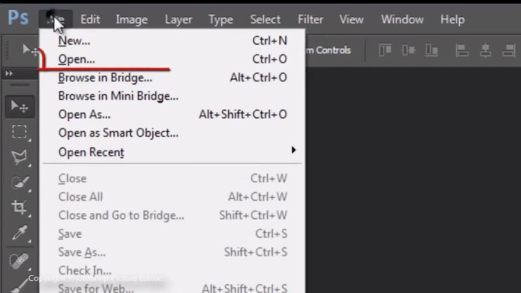Select the Eyedropper tool

[19, 233]
